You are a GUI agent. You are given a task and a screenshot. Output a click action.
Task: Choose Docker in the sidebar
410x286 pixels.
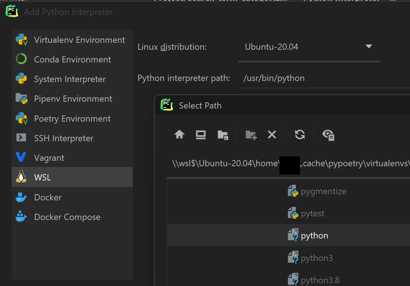coord(72,197)
